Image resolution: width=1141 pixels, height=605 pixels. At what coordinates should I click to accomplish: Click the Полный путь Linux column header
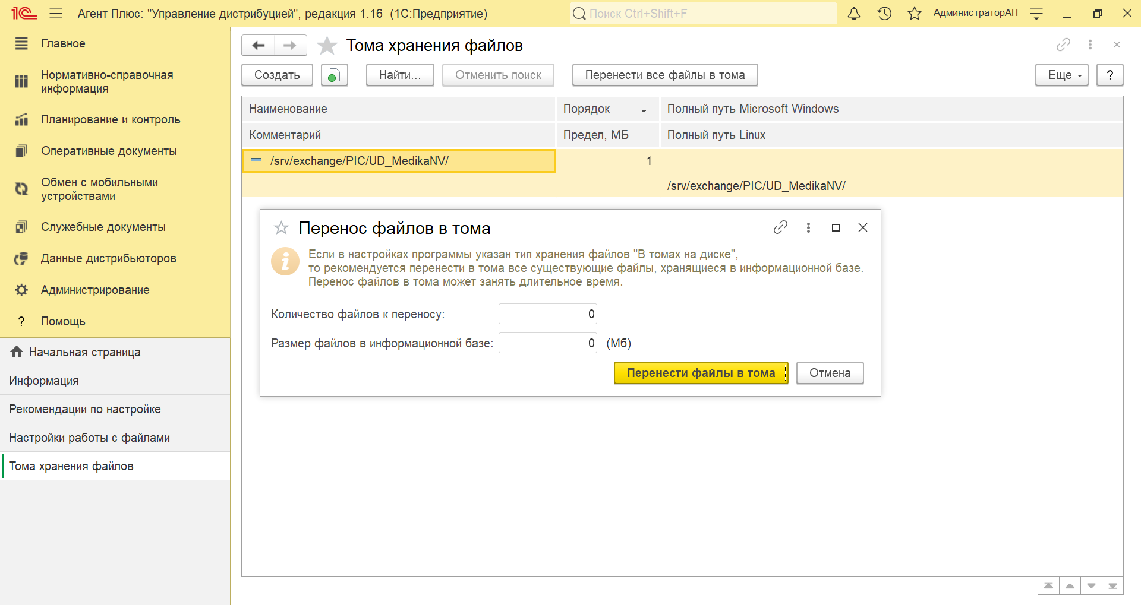coord(891,135)
